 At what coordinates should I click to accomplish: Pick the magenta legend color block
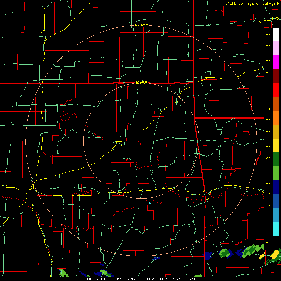pos(276,62)
